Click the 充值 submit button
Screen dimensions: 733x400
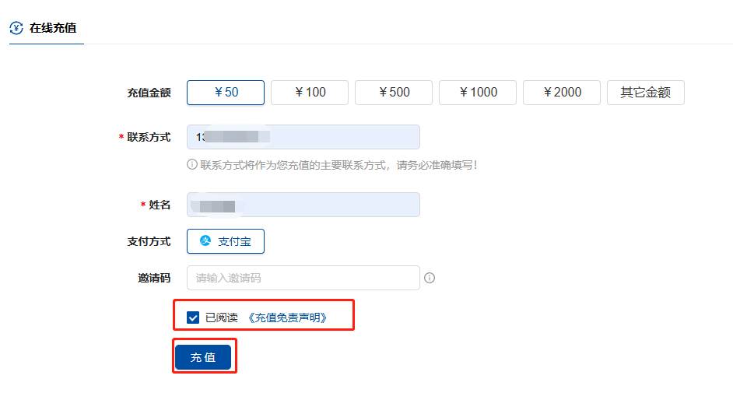203,357
